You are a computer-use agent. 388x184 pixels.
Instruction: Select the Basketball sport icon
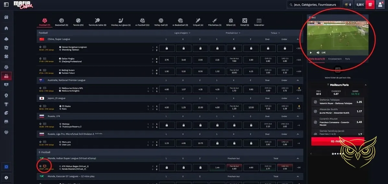[x=61, y=21]
